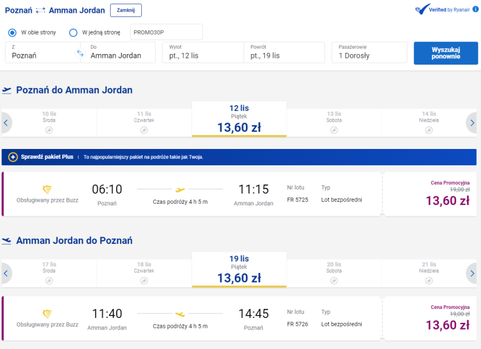
Task: Click the Verified by Ryanair info icon
Action: (475, 10)
